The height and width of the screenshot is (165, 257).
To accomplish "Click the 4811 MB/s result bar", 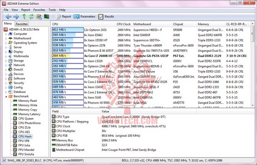I will pos(67,30).
